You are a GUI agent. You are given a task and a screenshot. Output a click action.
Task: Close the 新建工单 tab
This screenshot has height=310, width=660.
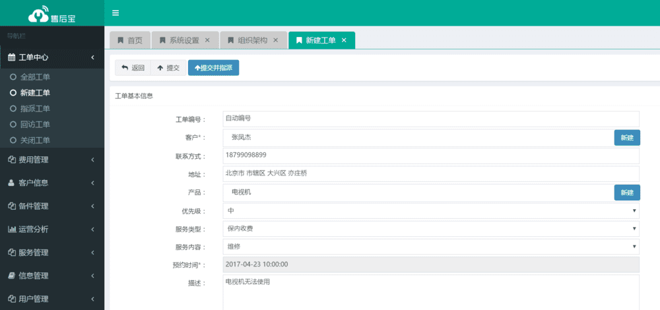(344, 40)
